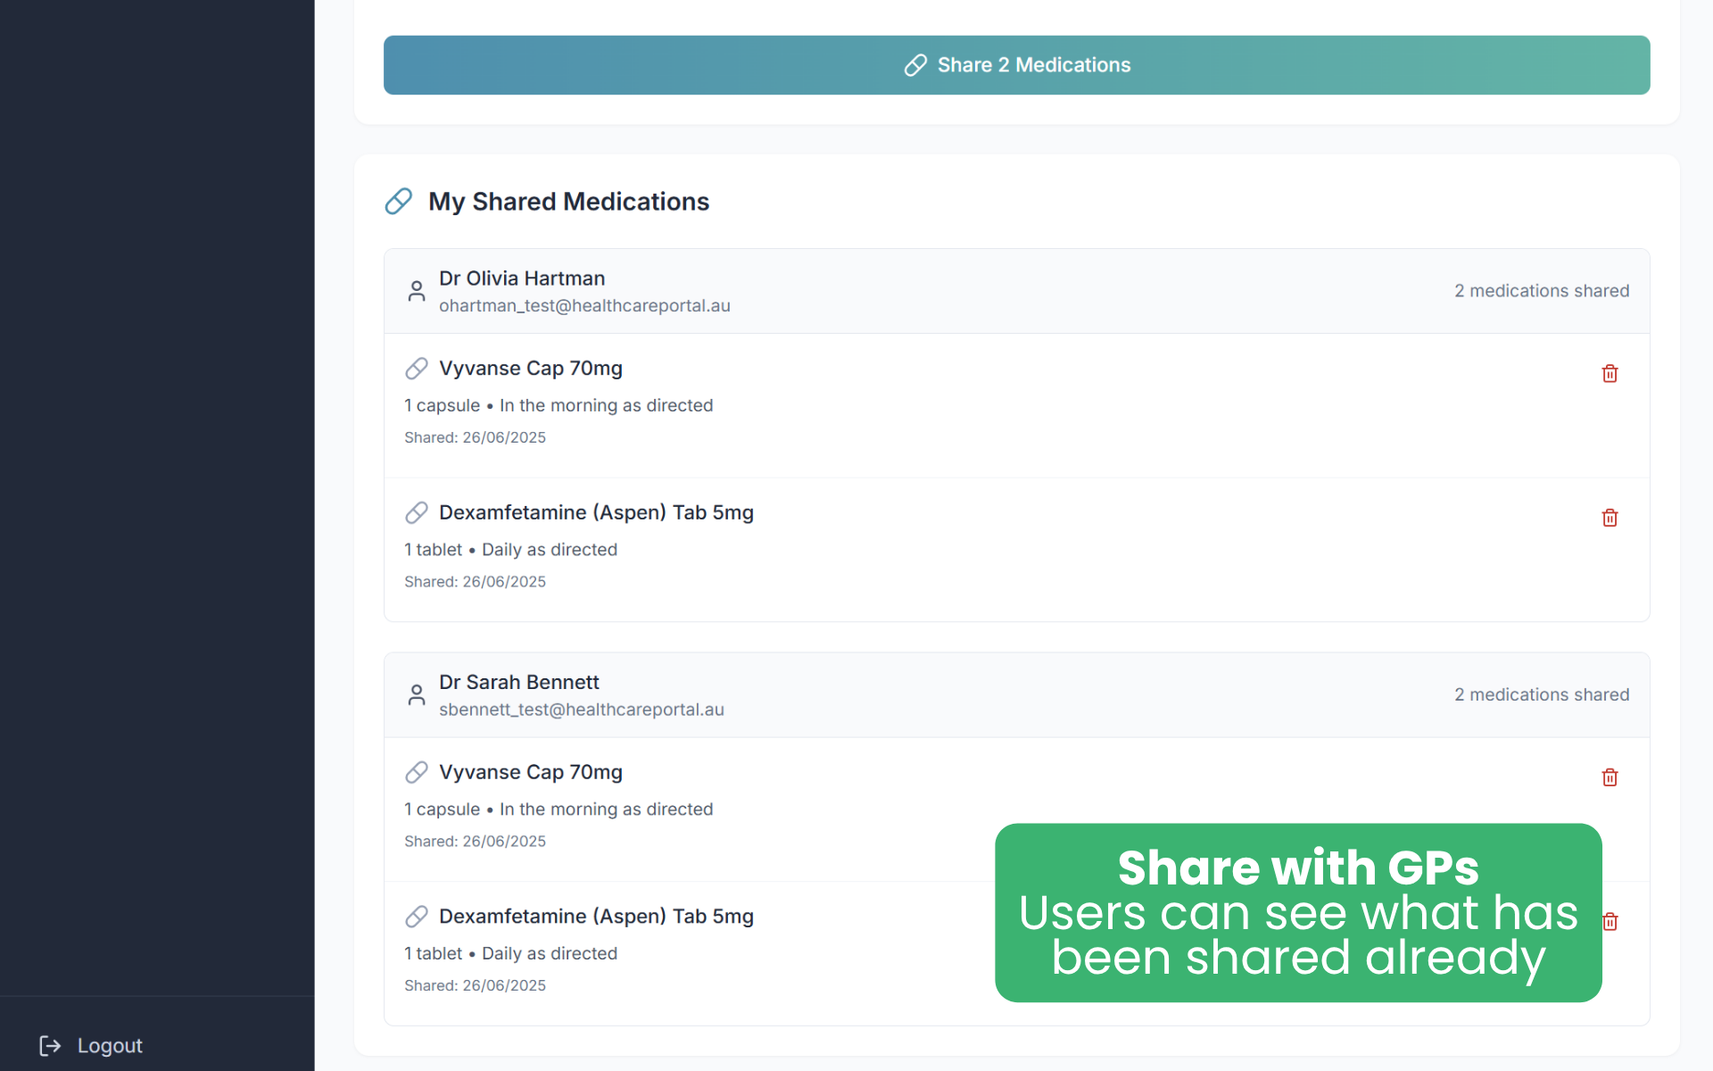
Task: Log out using the sidebar Logout link
Action: pyautogui.click(x=109, y=1045)
